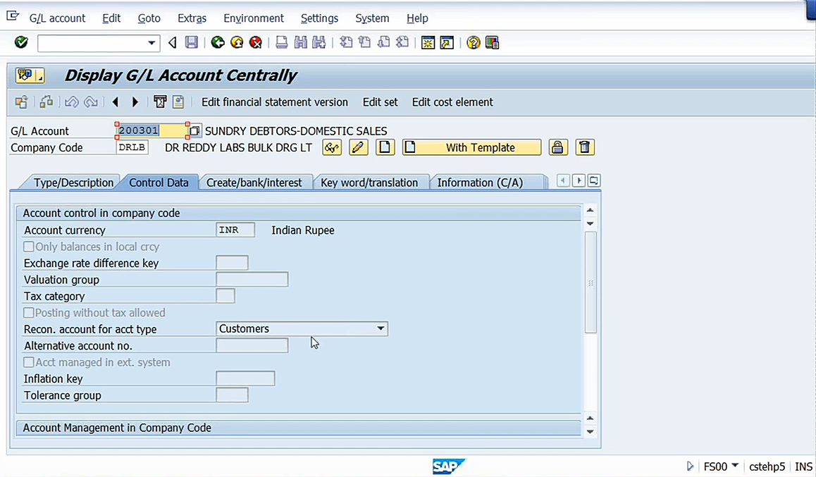Click the With Template button
This screenshot has width=816, height=477.
[471, 147]
